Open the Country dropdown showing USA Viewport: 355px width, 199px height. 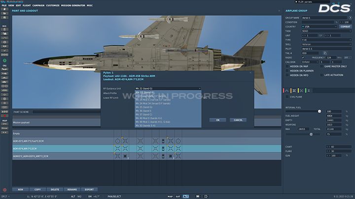click(319, 26)
